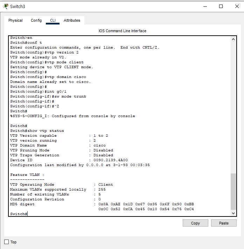Click the Paste button
Viewport: 244px width, 249px height.
pyautogui.click(x=224, y=223)
